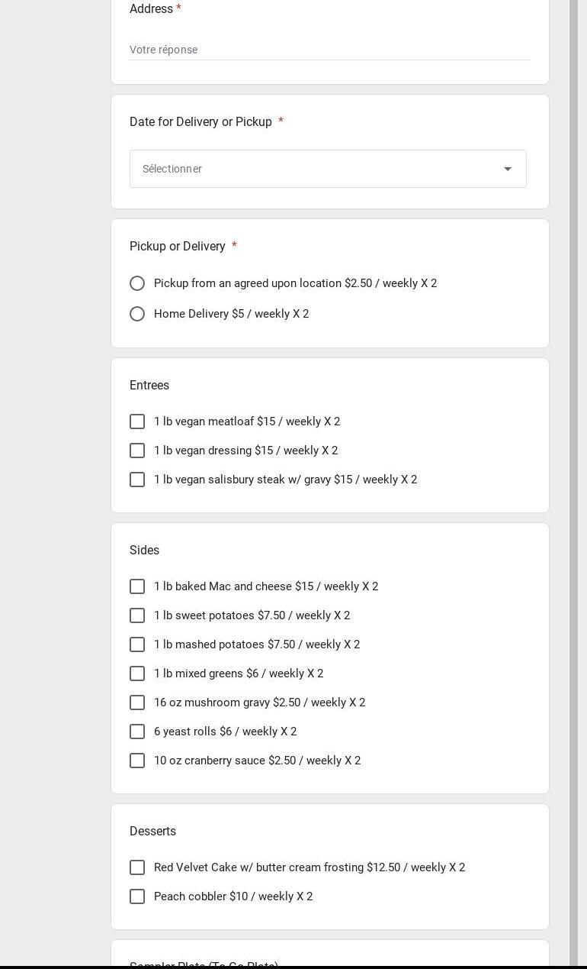Click the Address answer text field
The height and width of the screenshot is (969, 587).
pyautogui.click(x=329, y=50)
